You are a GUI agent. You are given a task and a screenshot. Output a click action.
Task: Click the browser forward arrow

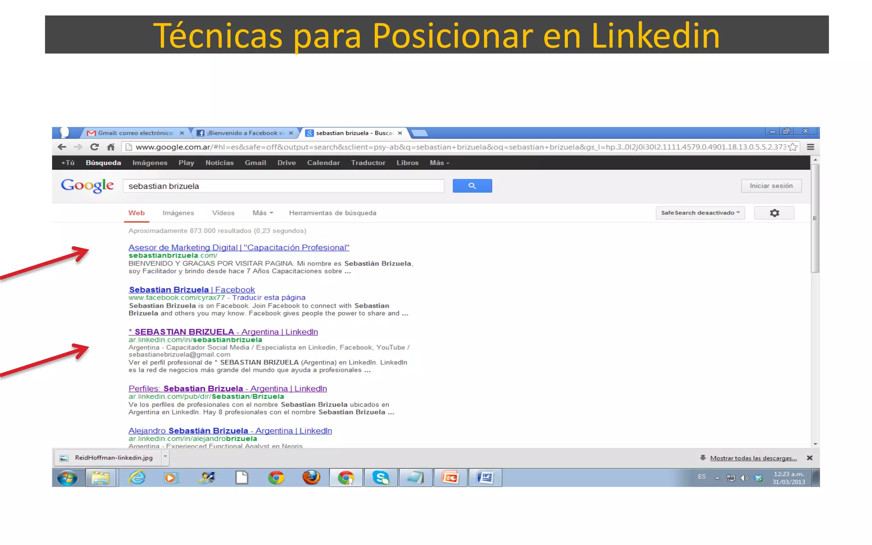coord(78,147)
